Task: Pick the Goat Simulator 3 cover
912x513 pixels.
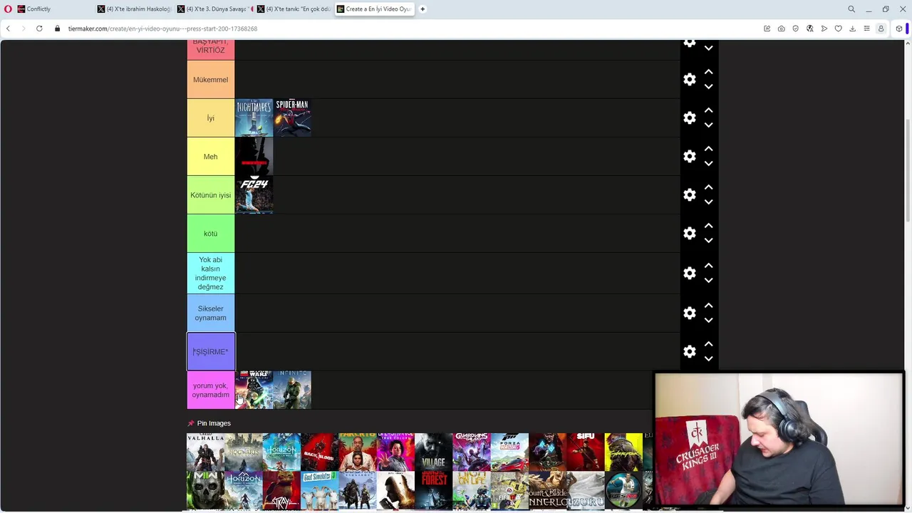Action: tap(319, 490)
